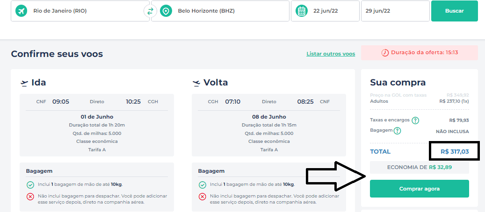This screenshot has width=485, height=212.
Task: Swap origin and destination with the arrows icon
Action: point(150,11)
